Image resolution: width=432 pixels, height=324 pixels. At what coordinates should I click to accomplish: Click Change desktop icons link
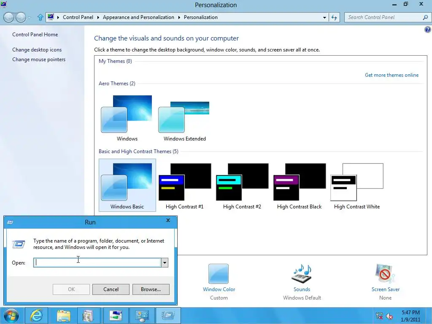point(37,50)
